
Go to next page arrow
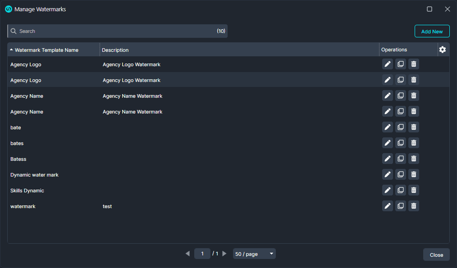point(224,254)
